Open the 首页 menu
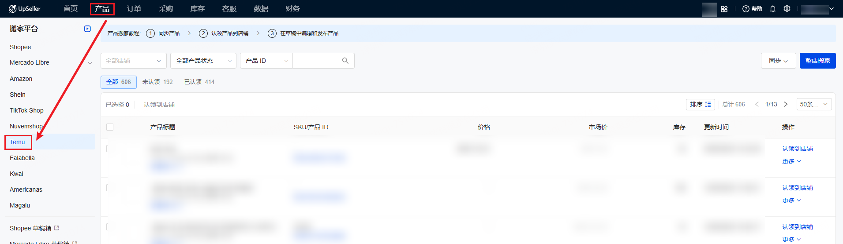 71,9
